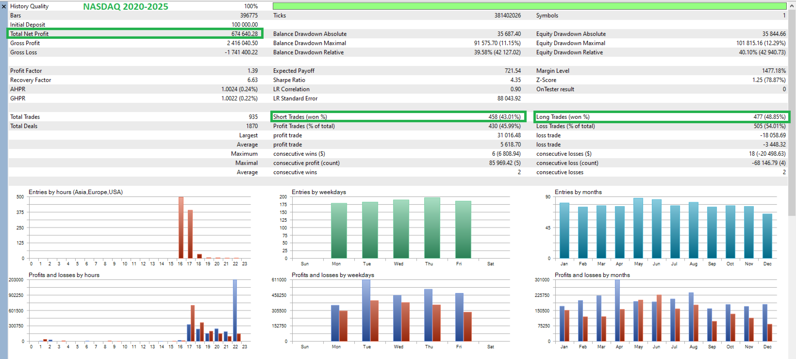Image resolution: width=796 pixels, height=359 pixels.
Task: Click the 'Profits and losses by months' chart title
Action: pos(592,275)
